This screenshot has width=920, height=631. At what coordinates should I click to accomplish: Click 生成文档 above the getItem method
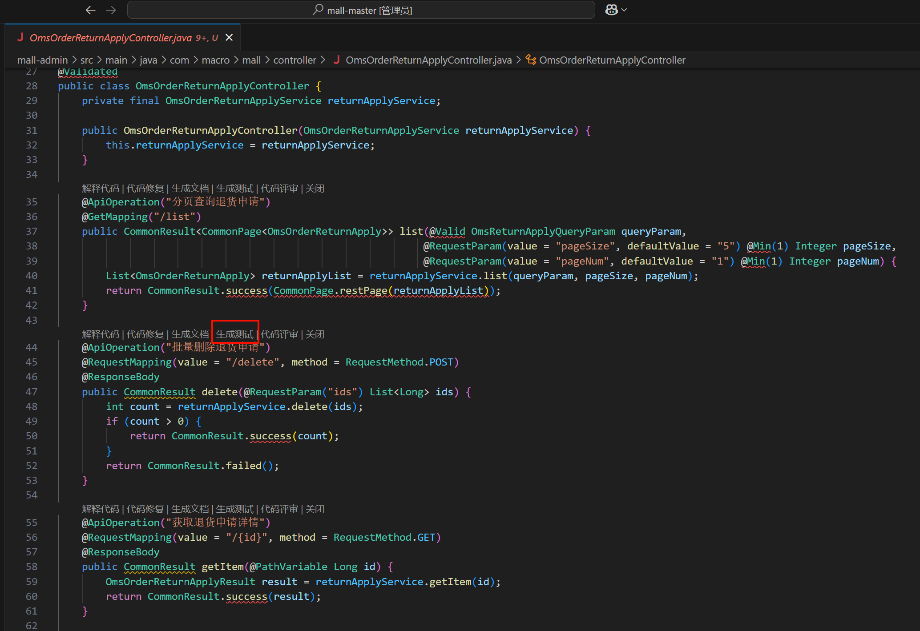point(190,509)
